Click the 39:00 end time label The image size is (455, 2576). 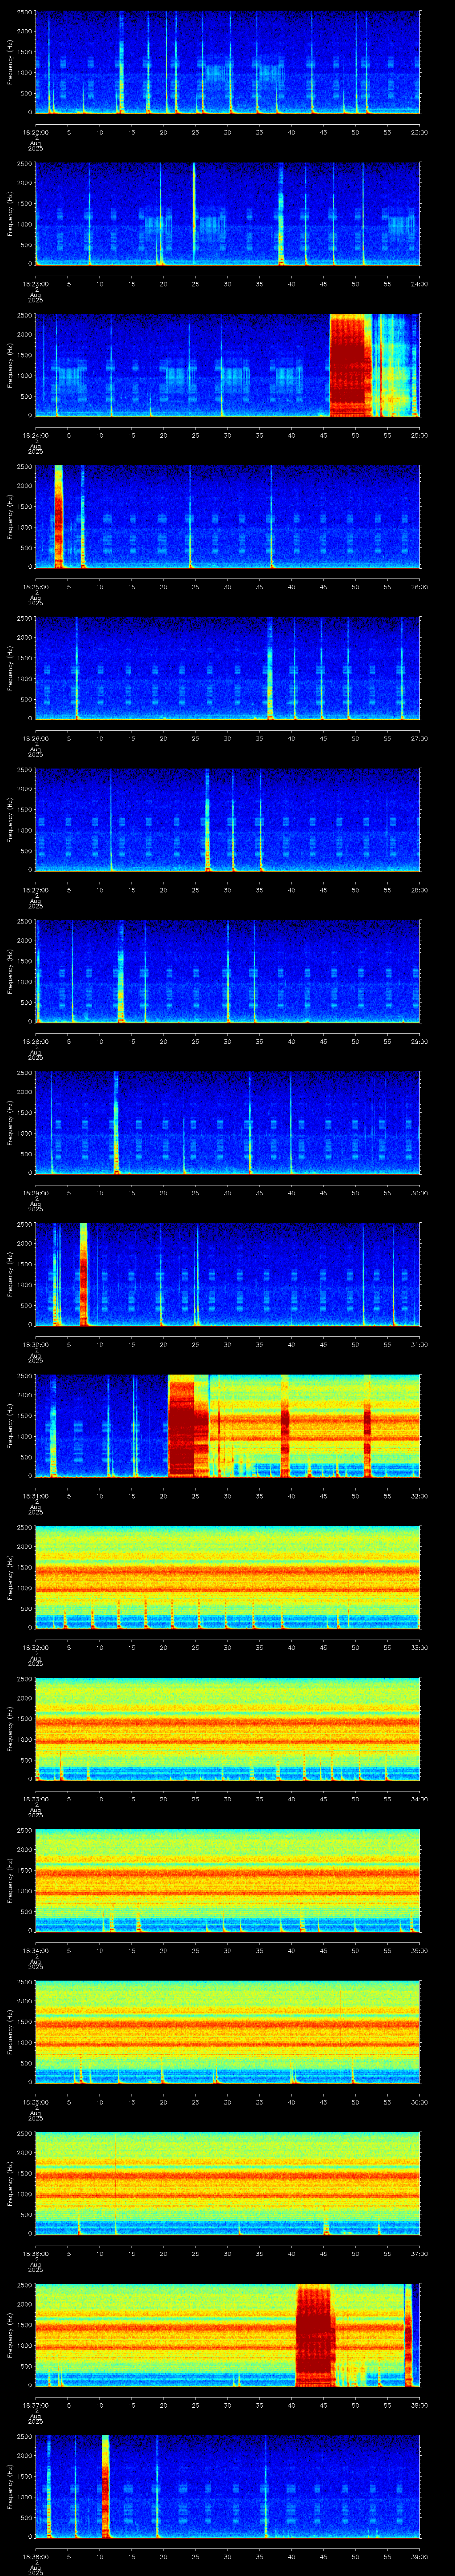click(420, 2556)
